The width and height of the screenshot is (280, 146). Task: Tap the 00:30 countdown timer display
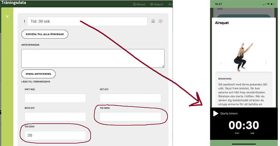point(244,125)
